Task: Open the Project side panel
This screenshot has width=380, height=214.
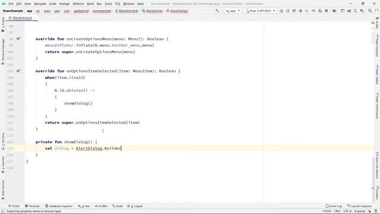Action: pyautogui.click(x=3, y=24)
